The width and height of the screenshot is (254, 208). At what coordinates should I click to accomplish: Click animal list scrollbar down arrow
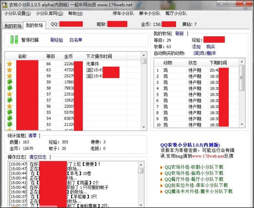(242, 125)
